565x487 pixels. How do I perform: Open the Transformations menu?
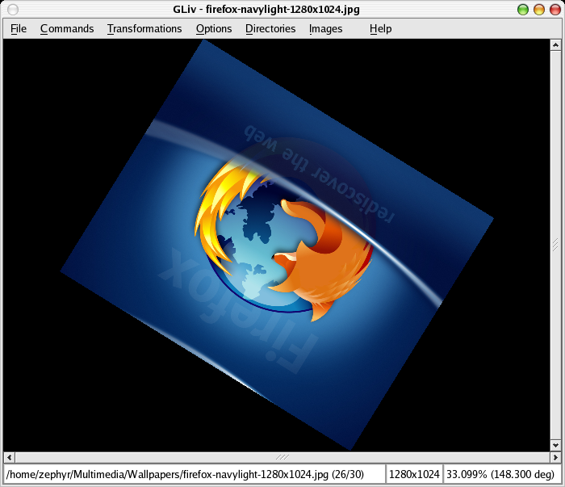point(144,28)
